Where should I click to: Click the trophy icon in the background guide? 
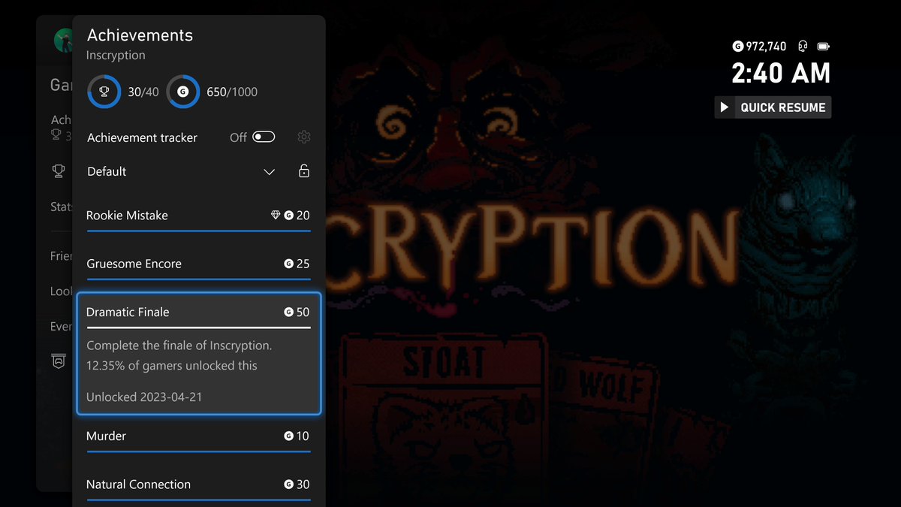point(58,171)
